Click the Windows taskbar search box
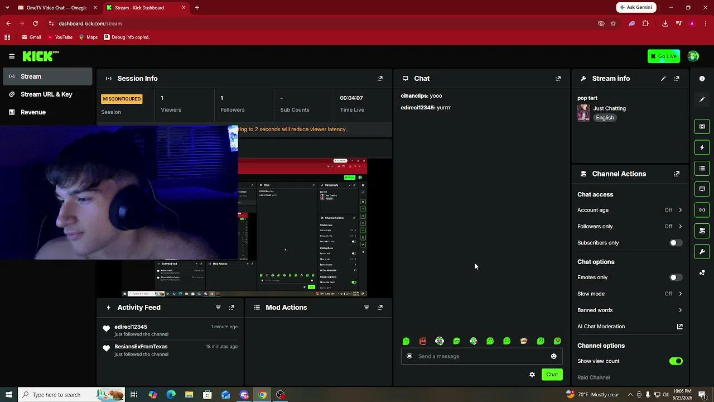Viewport: 714px width, 402px height. (71, 395)
